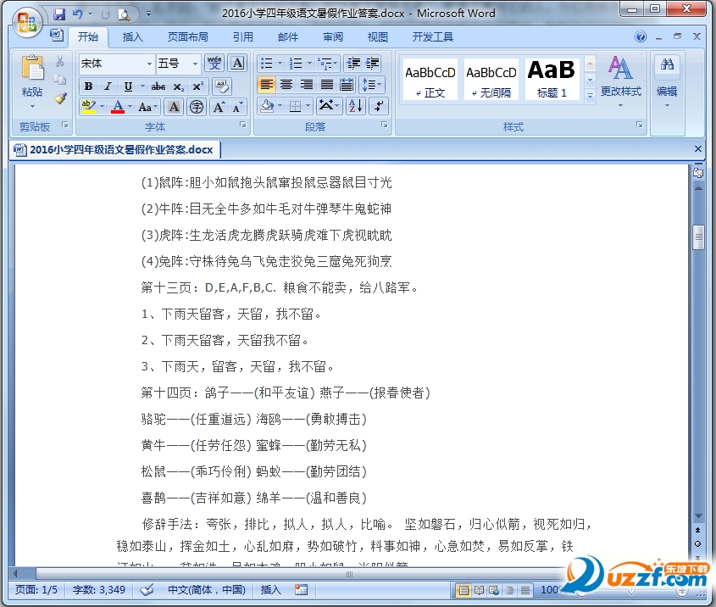Screen dimensions: 716x607
Task: Toggle the align center paragraph button
Action: pos(287,86)
